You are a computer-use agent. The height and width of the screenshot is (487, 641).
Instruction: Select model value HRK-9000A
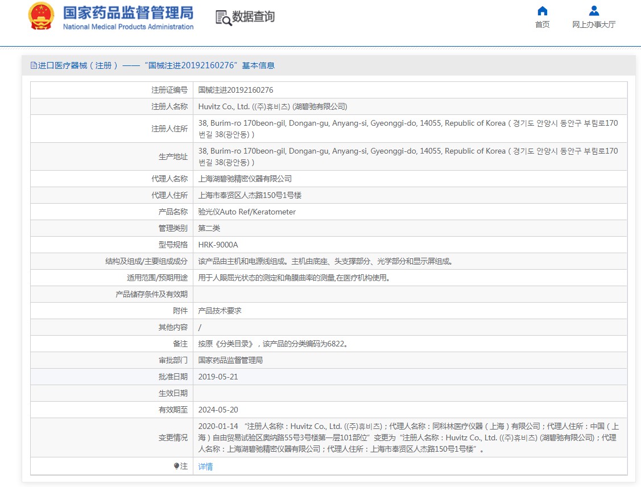click(218, 245)
